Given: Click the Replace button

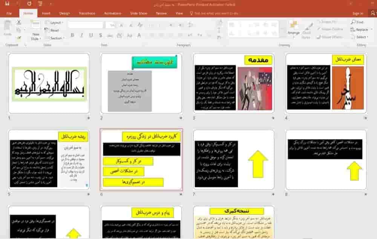Looking at the screenshot, I should click(x=359, y=29).
